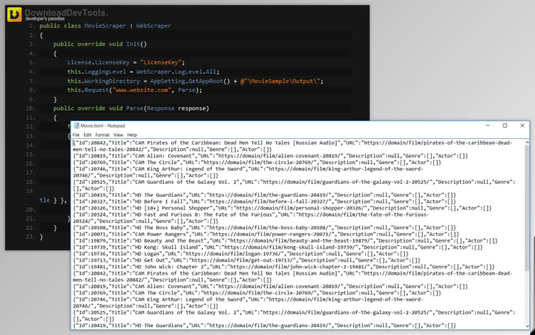Click 'CAM Power Rangers' entry
535x335 pixels.
coord(162,234)
